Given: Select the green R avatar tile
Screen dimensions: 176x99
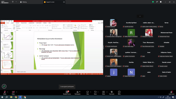Looking at the screenshot, I should click(x=131, y=32).
